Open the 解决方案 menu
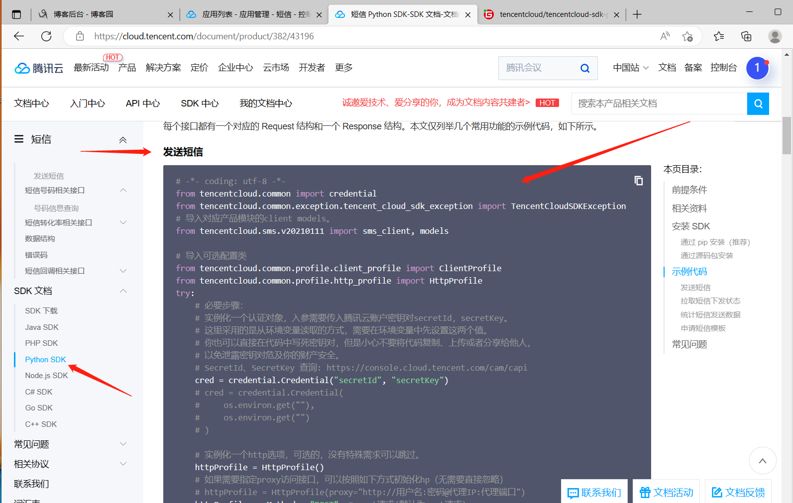The height and width of the screenshot is (503, 793). [x=163, y=68]
